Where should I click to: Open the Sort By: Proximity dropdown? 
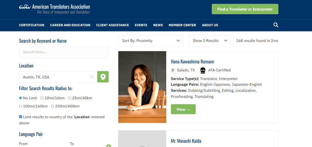[x=150, y=41]
